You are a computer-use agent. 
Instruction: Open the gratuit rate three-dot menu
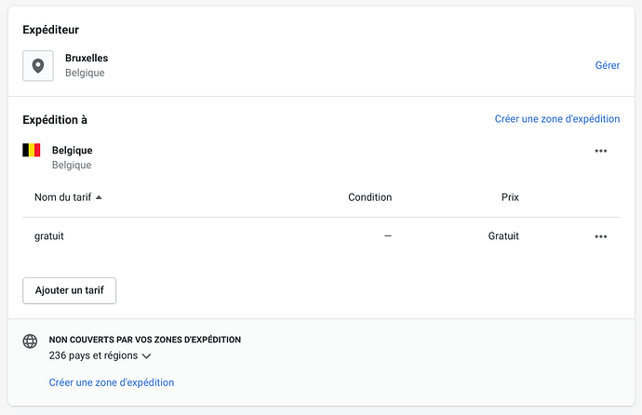pyautogui.click(x=600, y=236)
